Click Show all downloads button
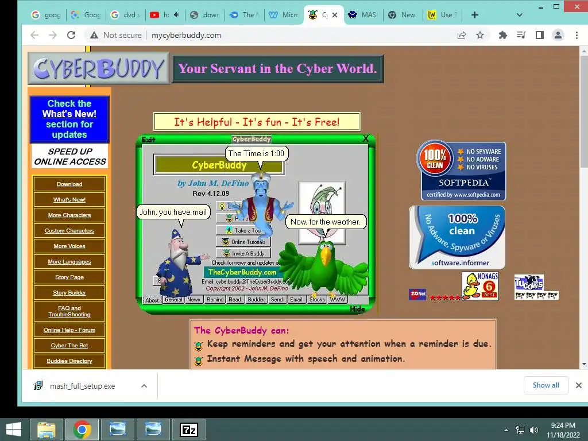588x441 pixels. (546, 385)
